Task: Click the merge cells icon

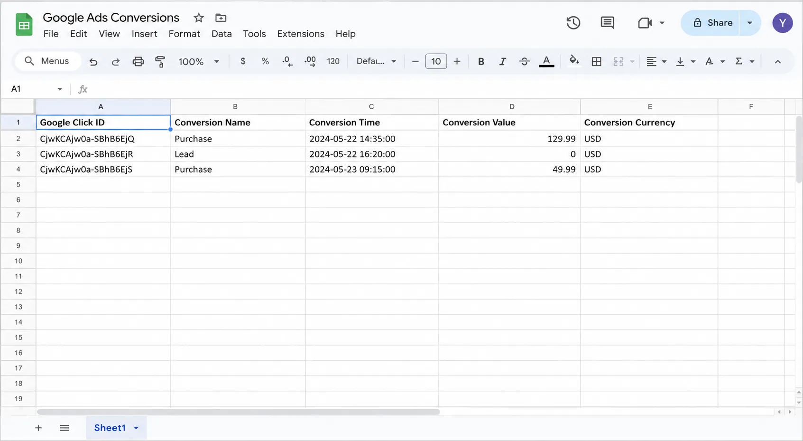Action: click(x=618, y=61)
